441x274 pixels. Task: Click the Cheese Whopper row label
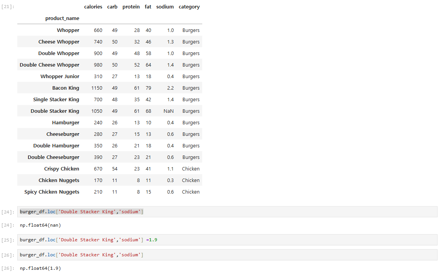tap(59, 42)
